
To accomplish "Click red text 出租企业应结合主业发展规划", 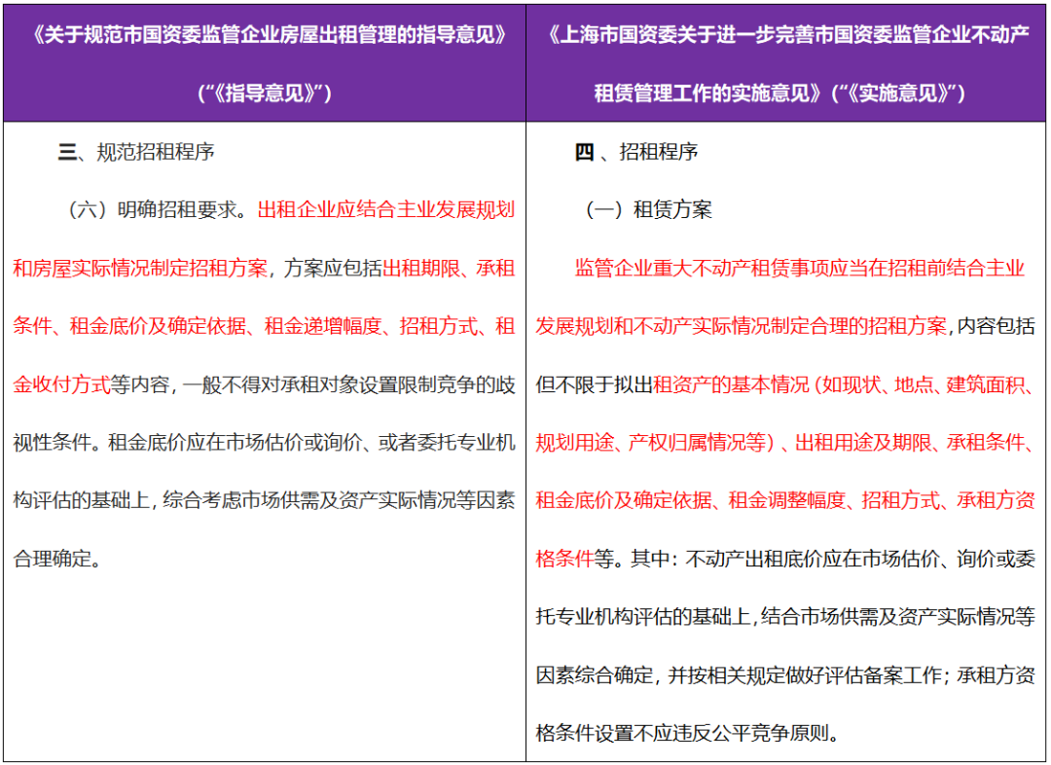I will click(386, 210).
